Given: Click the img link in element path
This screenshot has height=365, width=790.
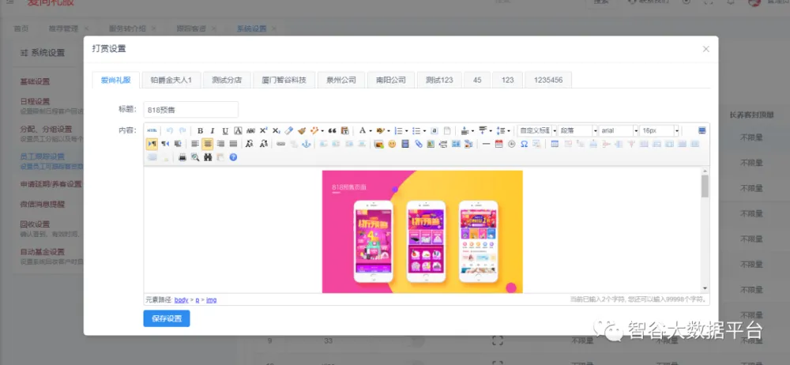Looking at the screenshot, I should [x=211, y=300].
